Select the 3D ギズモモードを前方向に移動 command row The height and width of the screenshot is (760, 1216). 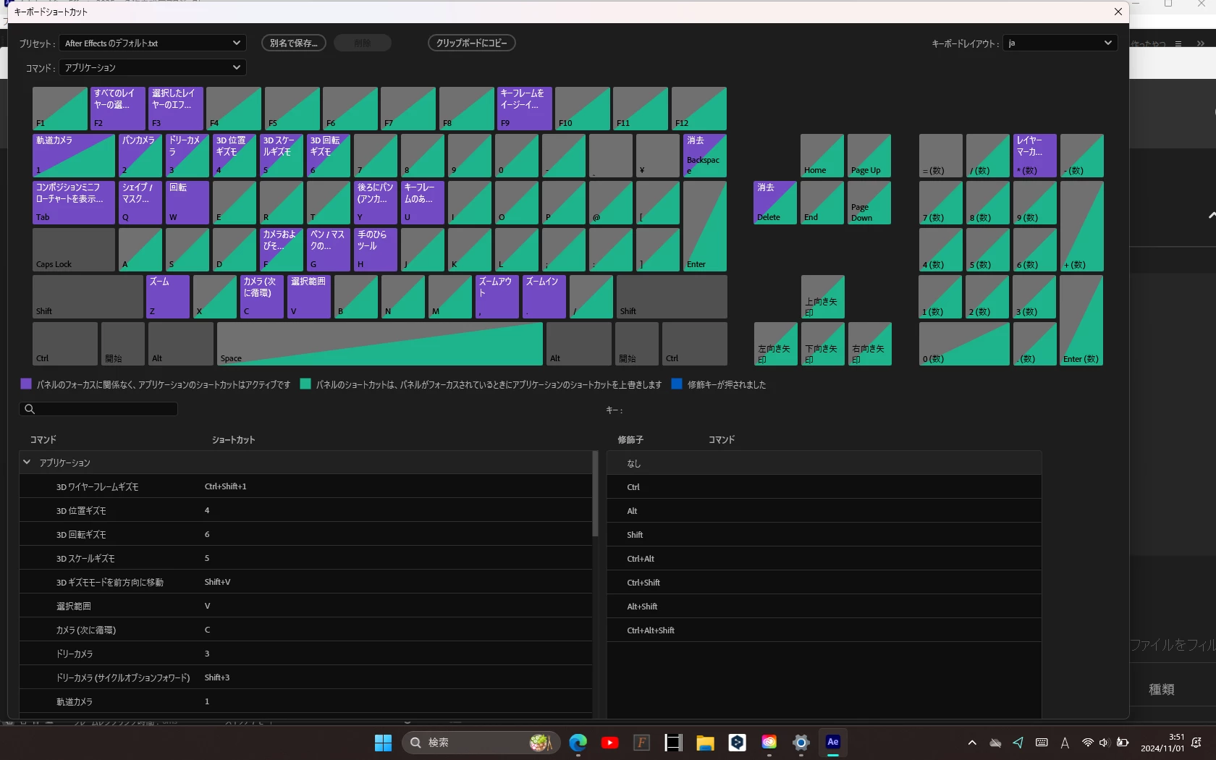pyautogui.click(x=305, y=582)
